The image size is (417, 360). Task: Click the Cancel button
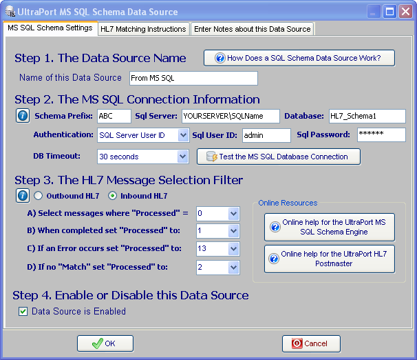(x=311, y=343)
